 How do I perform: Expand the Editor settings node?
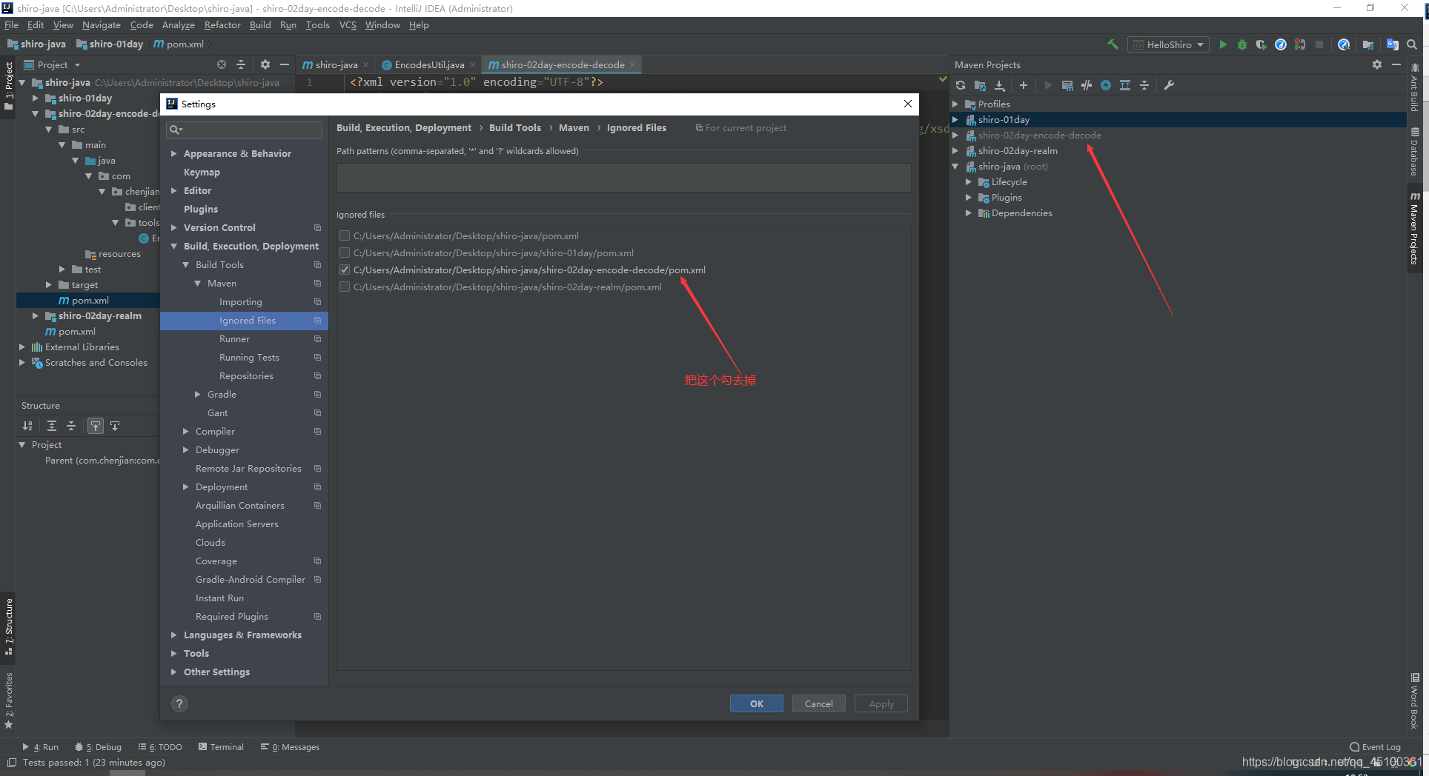[173, 190]
